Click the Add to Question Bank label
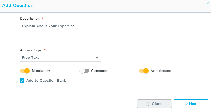The image size is (211, 110). 46,81
